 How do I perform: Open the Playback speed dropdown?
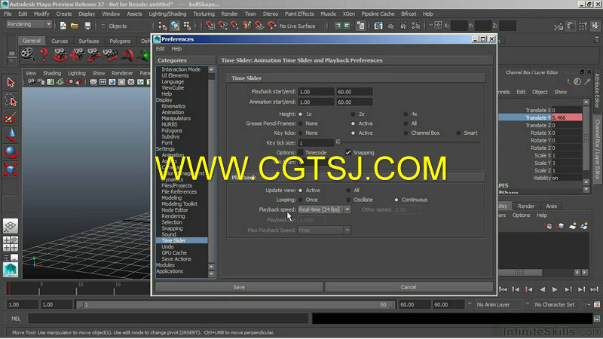click(x=324, y=209)
